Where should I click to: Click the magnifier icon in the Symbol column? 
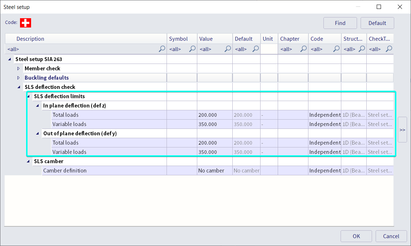[x=192, y=49]
